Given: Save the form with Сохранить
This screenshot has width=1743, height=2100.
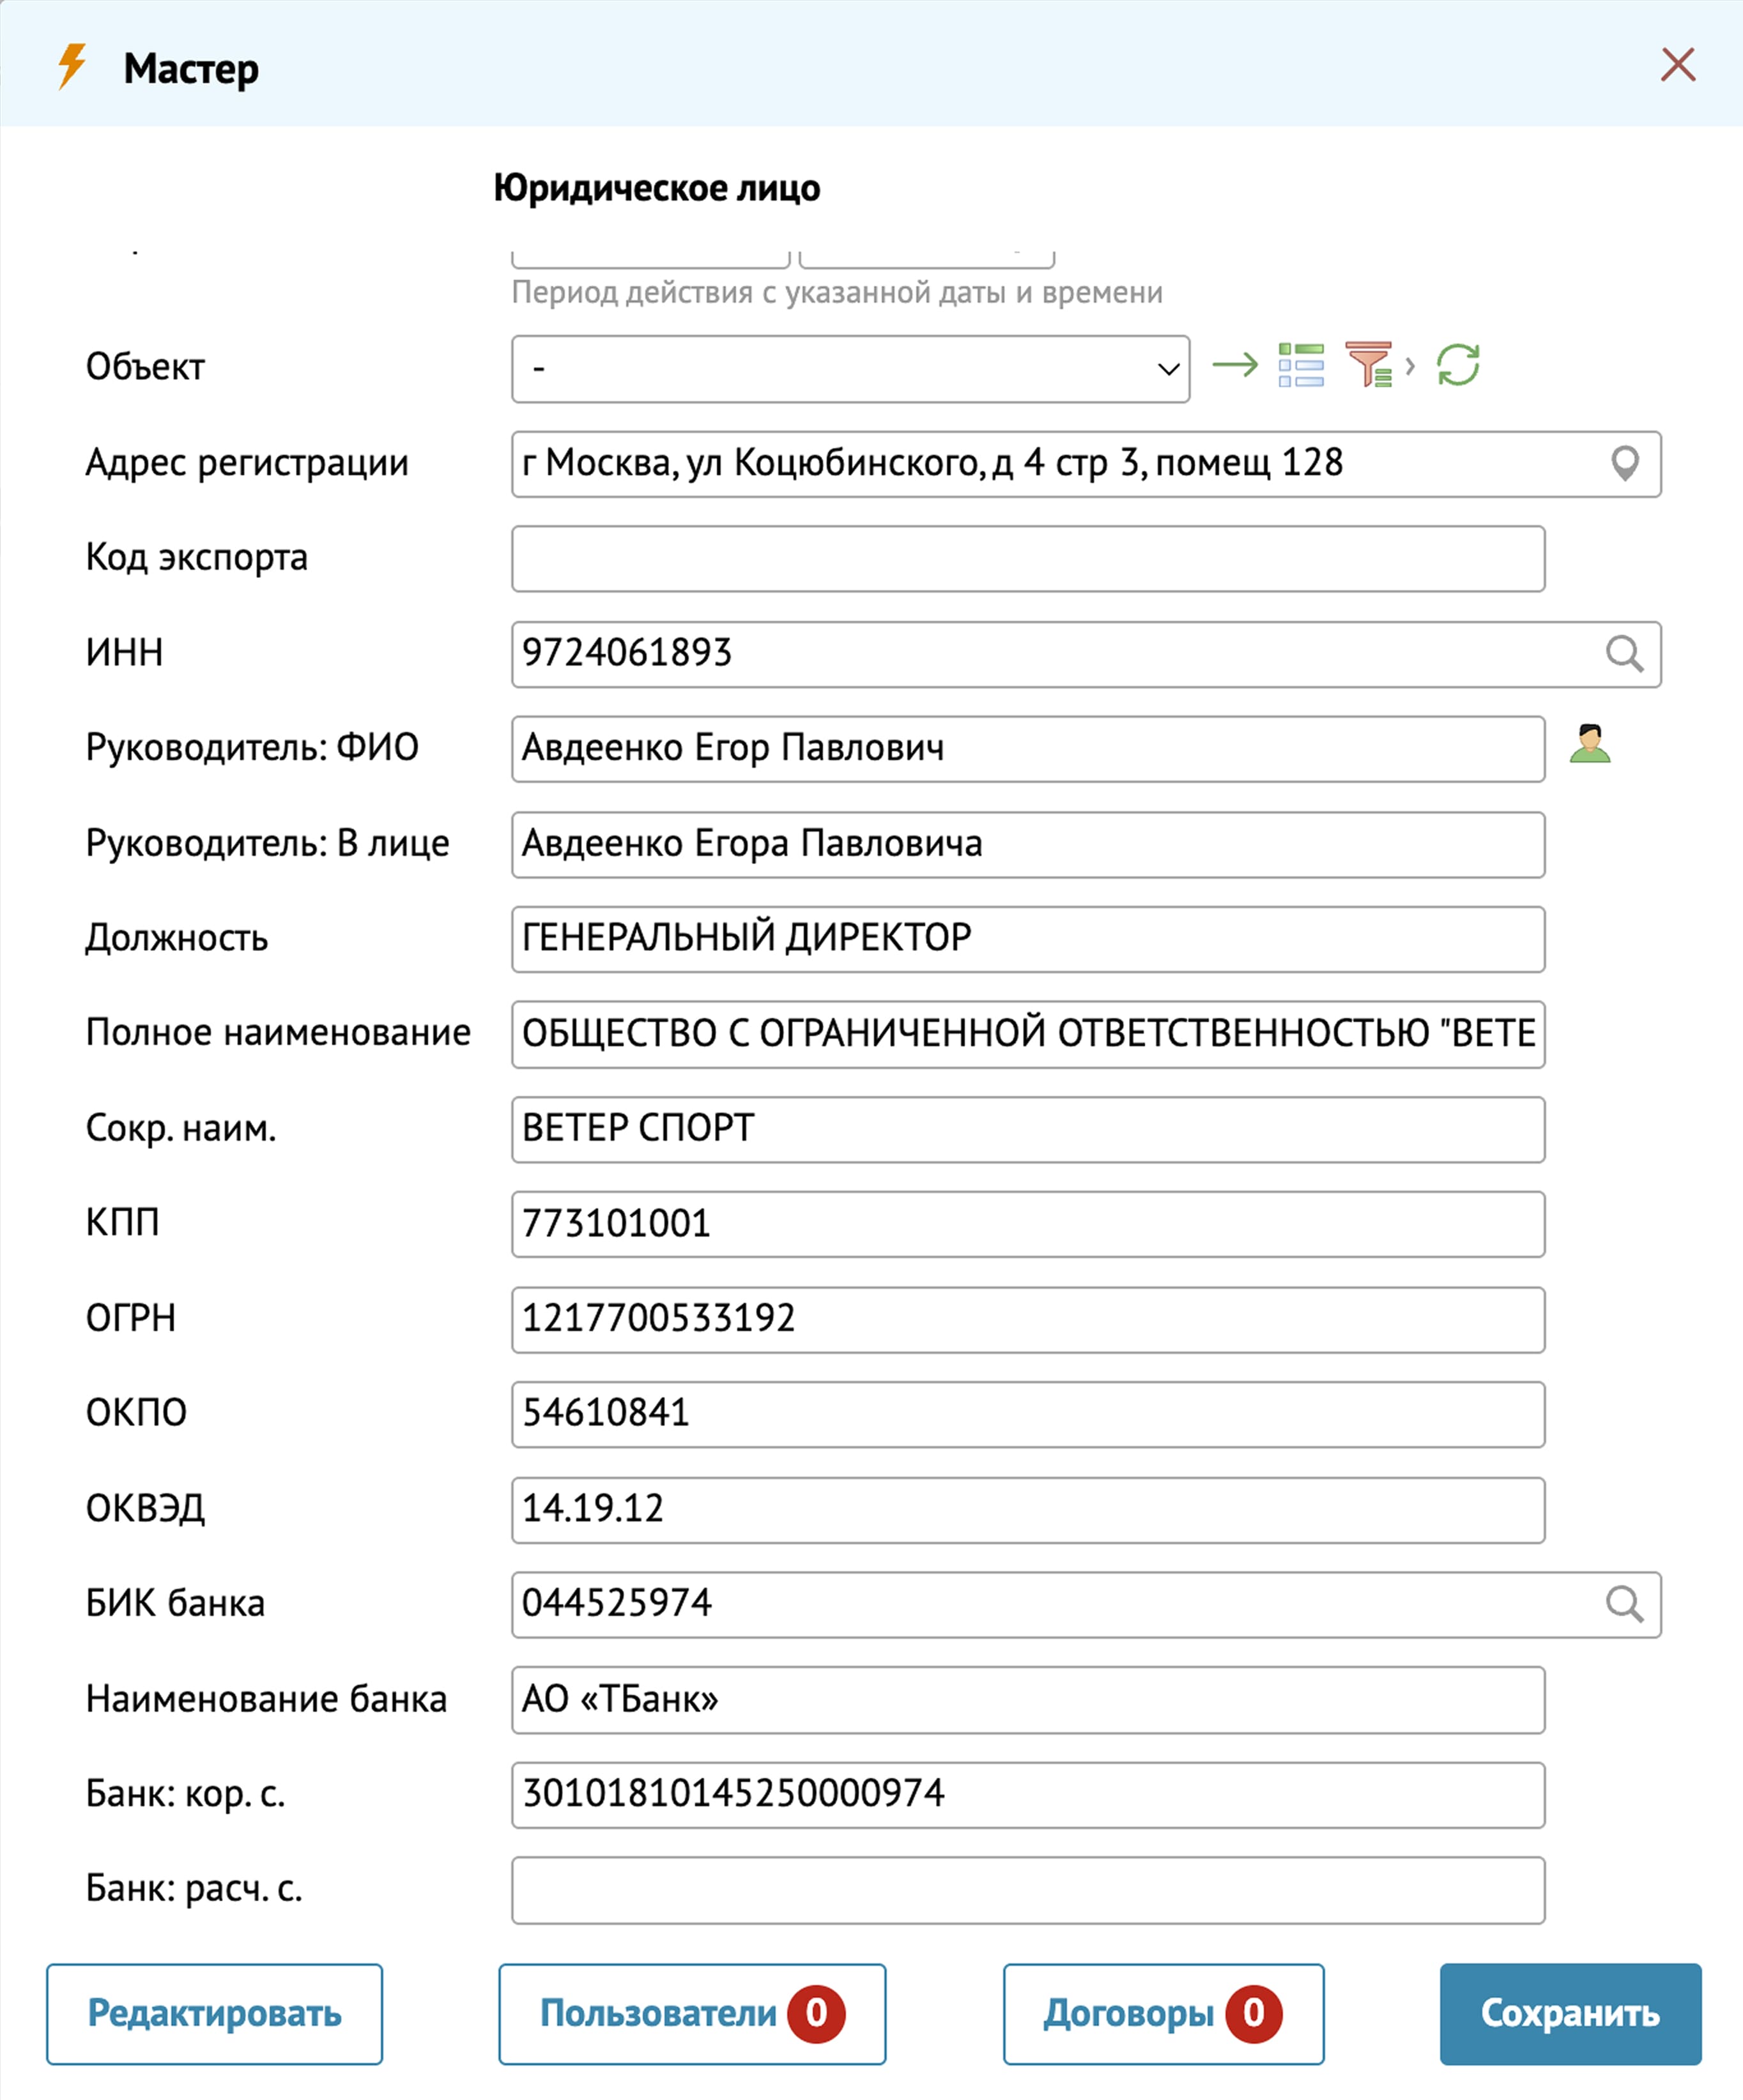Looking at the screenshot, I should point(1570,2013).
